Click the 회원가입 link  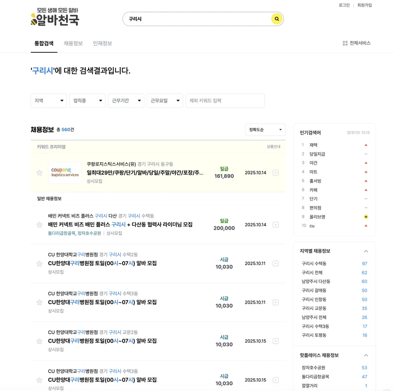pos(364,5)
